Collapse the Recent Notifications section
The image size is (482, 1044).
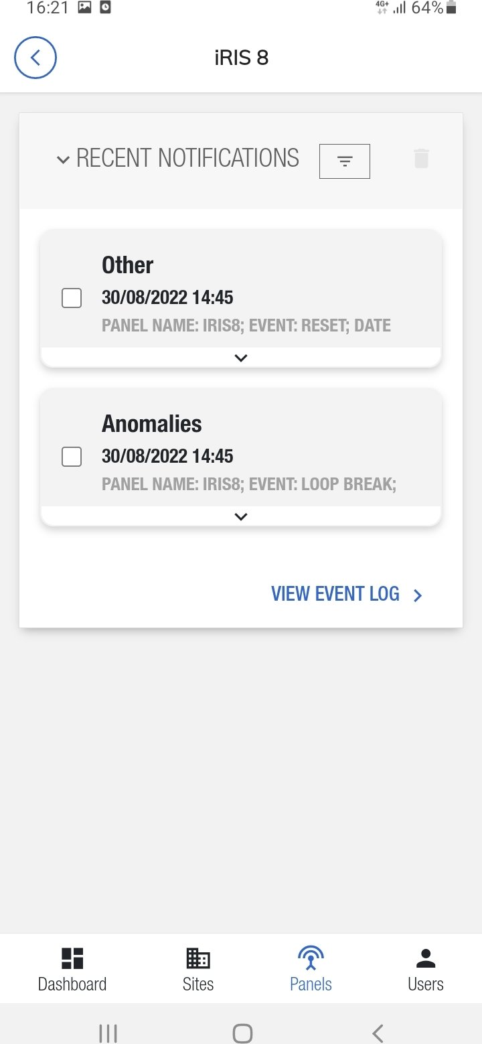point(64,159)
